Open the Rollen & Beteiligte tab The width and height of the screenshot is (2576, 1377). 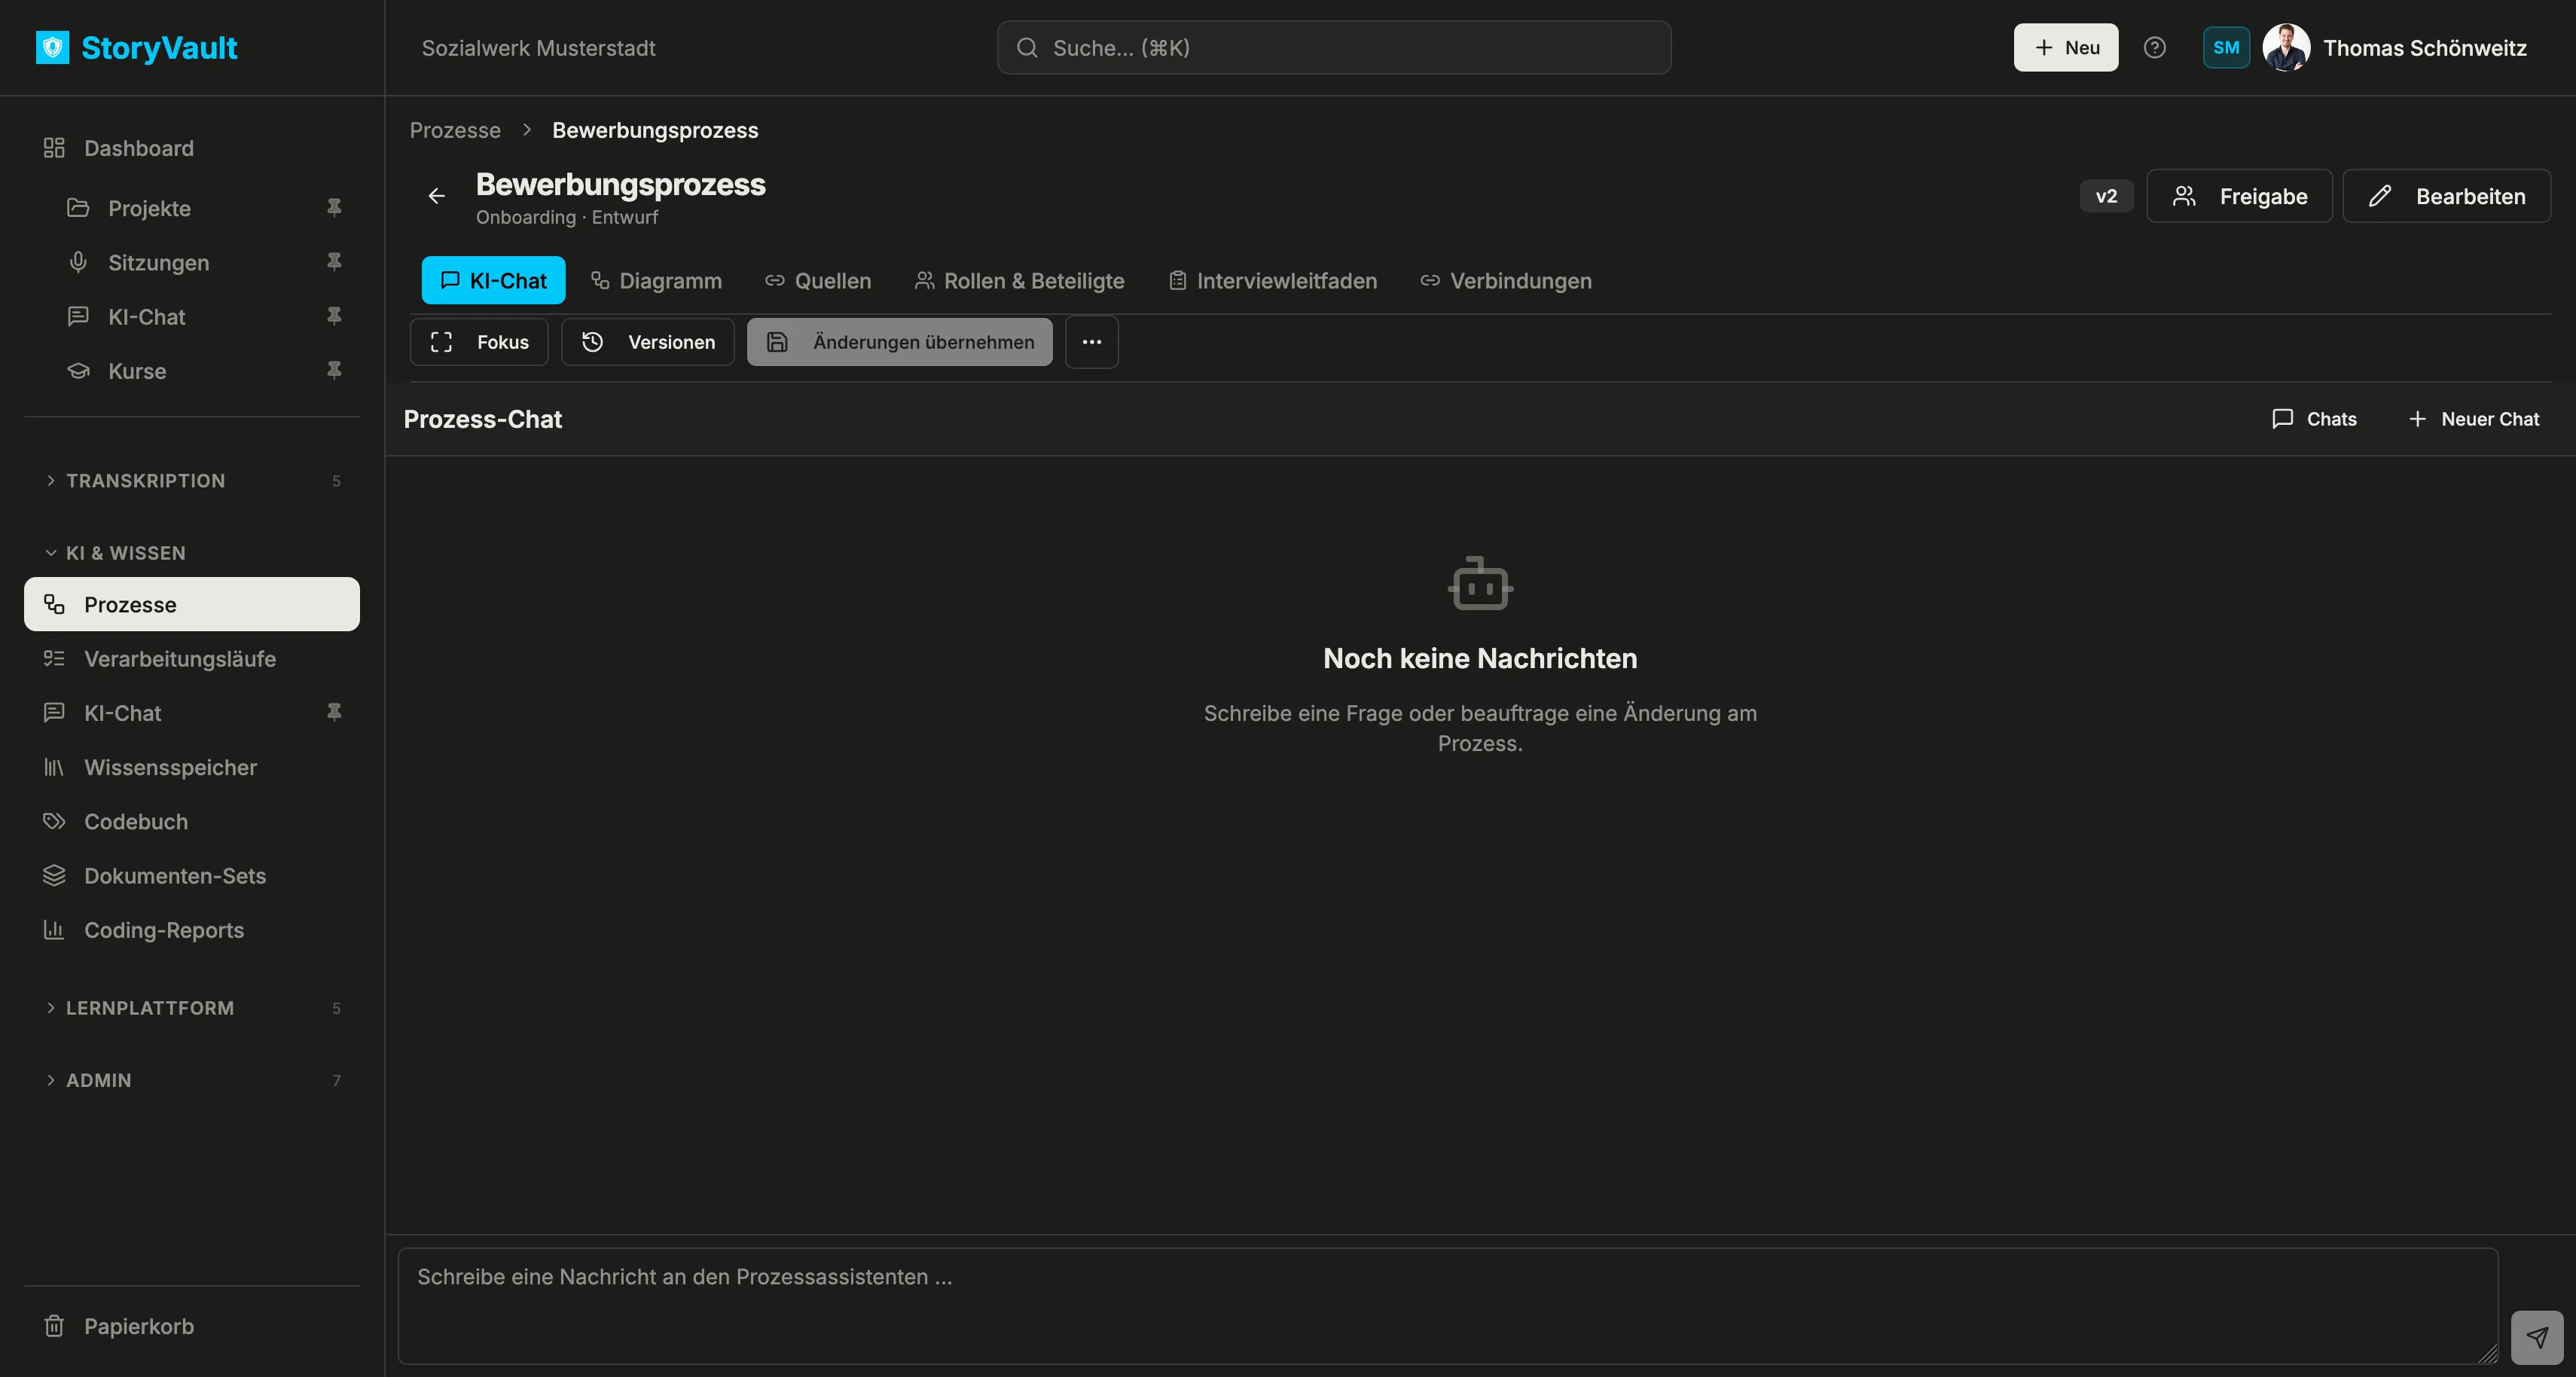pyautogui.click(x=1019, y=281)
